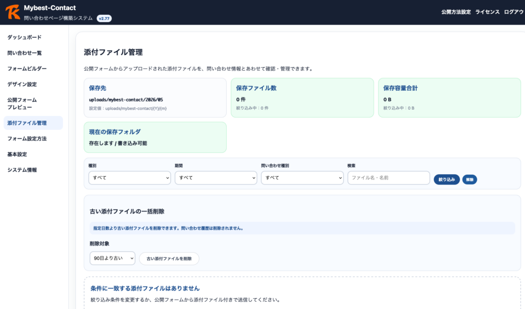Click 古い添付ファイルの一括削除 heading
The height and width of the screenshot is (309, 525).
[x=127, y=212]
